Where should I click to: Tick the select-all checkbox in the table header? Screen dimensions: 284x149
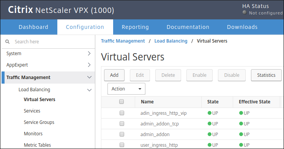(121, 101)
